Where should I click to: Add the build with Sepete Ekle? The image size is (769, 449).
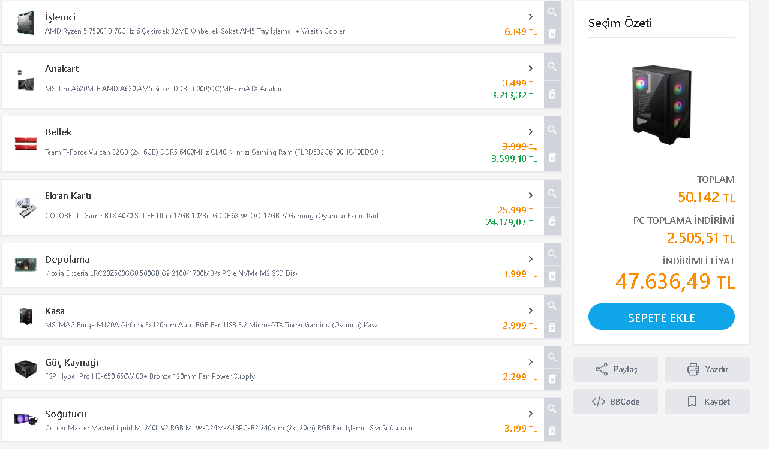coord(662,317)
